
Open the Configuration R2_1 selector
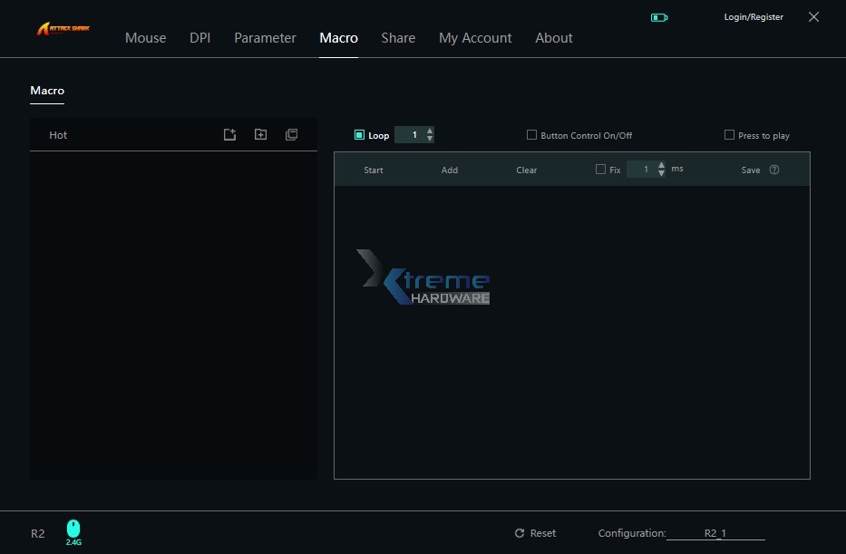[715, 534]
